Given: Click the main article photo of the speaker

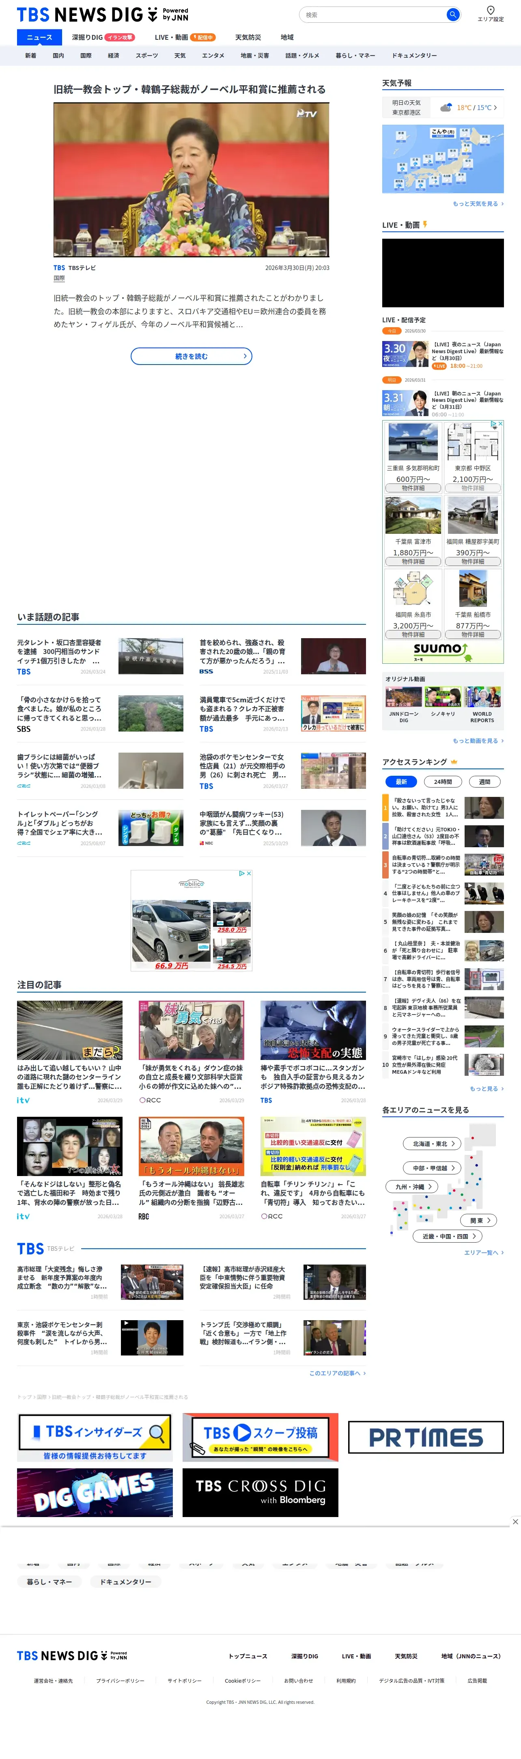Looking at the screenshot, I should pyautogui.click(x=191, y=179).
